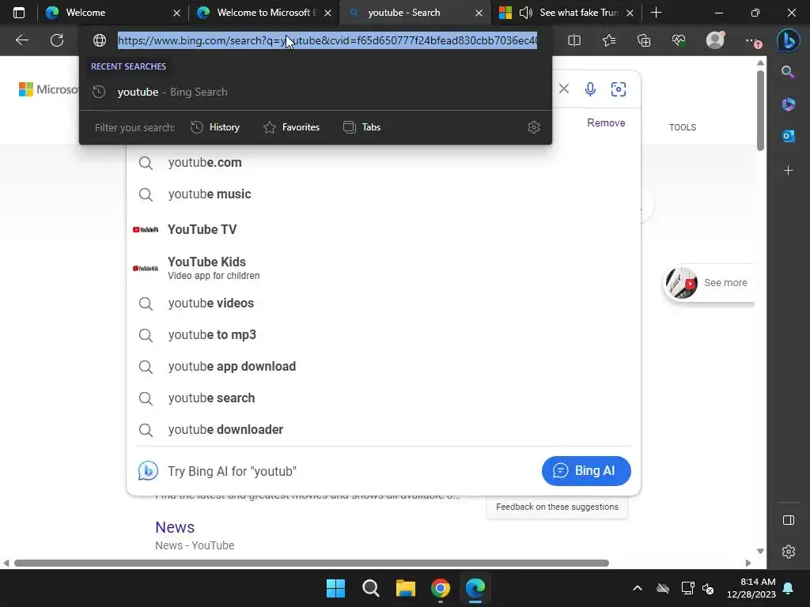Click the address bar URL field
810x607 pixels.
[x=327, y=40]
